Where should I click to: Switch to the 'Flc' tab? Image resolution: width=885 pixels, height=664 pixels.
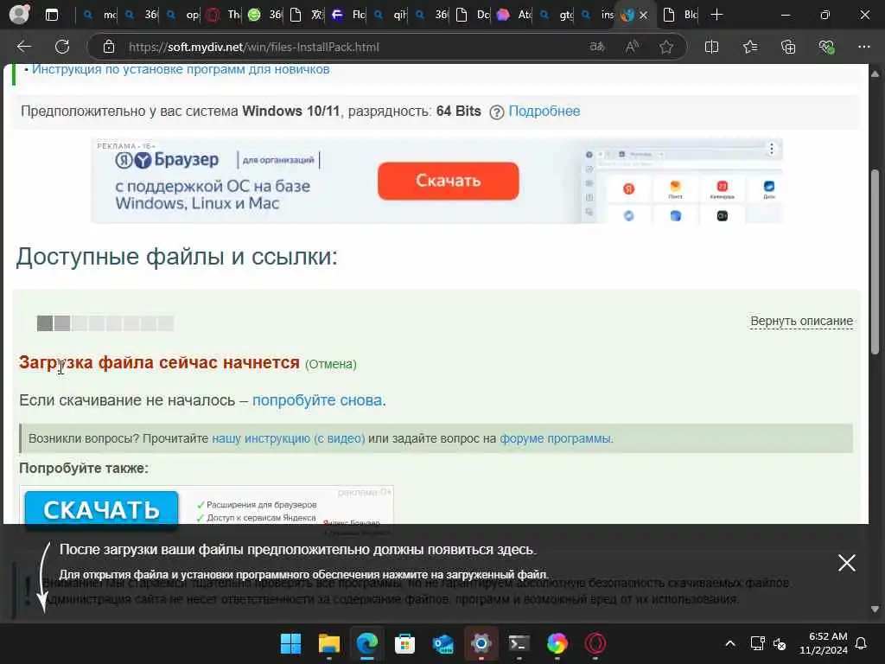tap(348, 15)
